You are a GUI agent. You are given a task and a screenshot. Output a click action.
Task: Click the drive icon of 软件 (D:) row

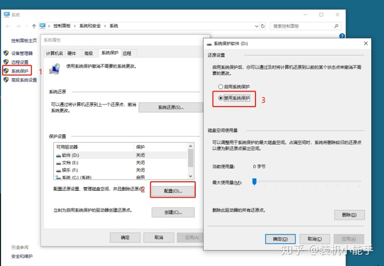tap(58, 156)
